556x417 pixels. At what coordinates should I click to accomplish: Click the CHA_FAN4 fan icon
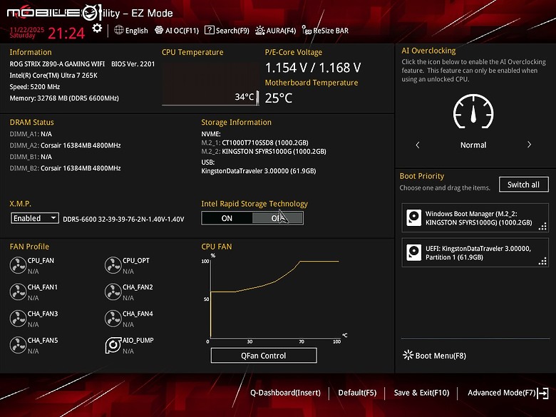pyautogui.click(x=113, y=319)
